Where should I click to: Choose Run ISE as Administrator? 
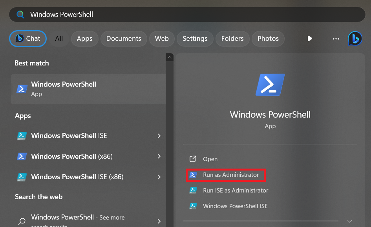coord(235,191)
